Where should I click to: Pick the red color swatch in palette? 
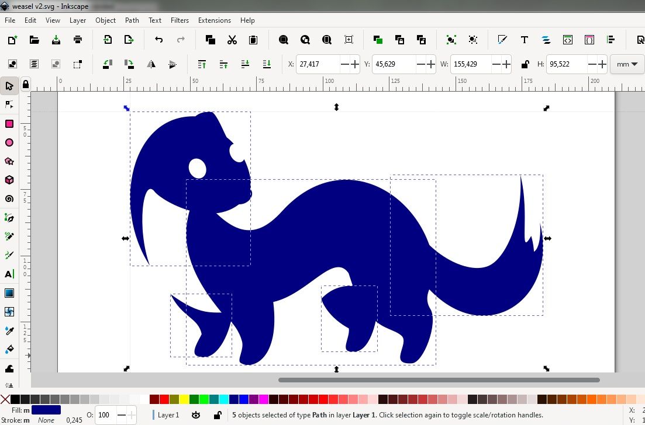pos(164,399)
